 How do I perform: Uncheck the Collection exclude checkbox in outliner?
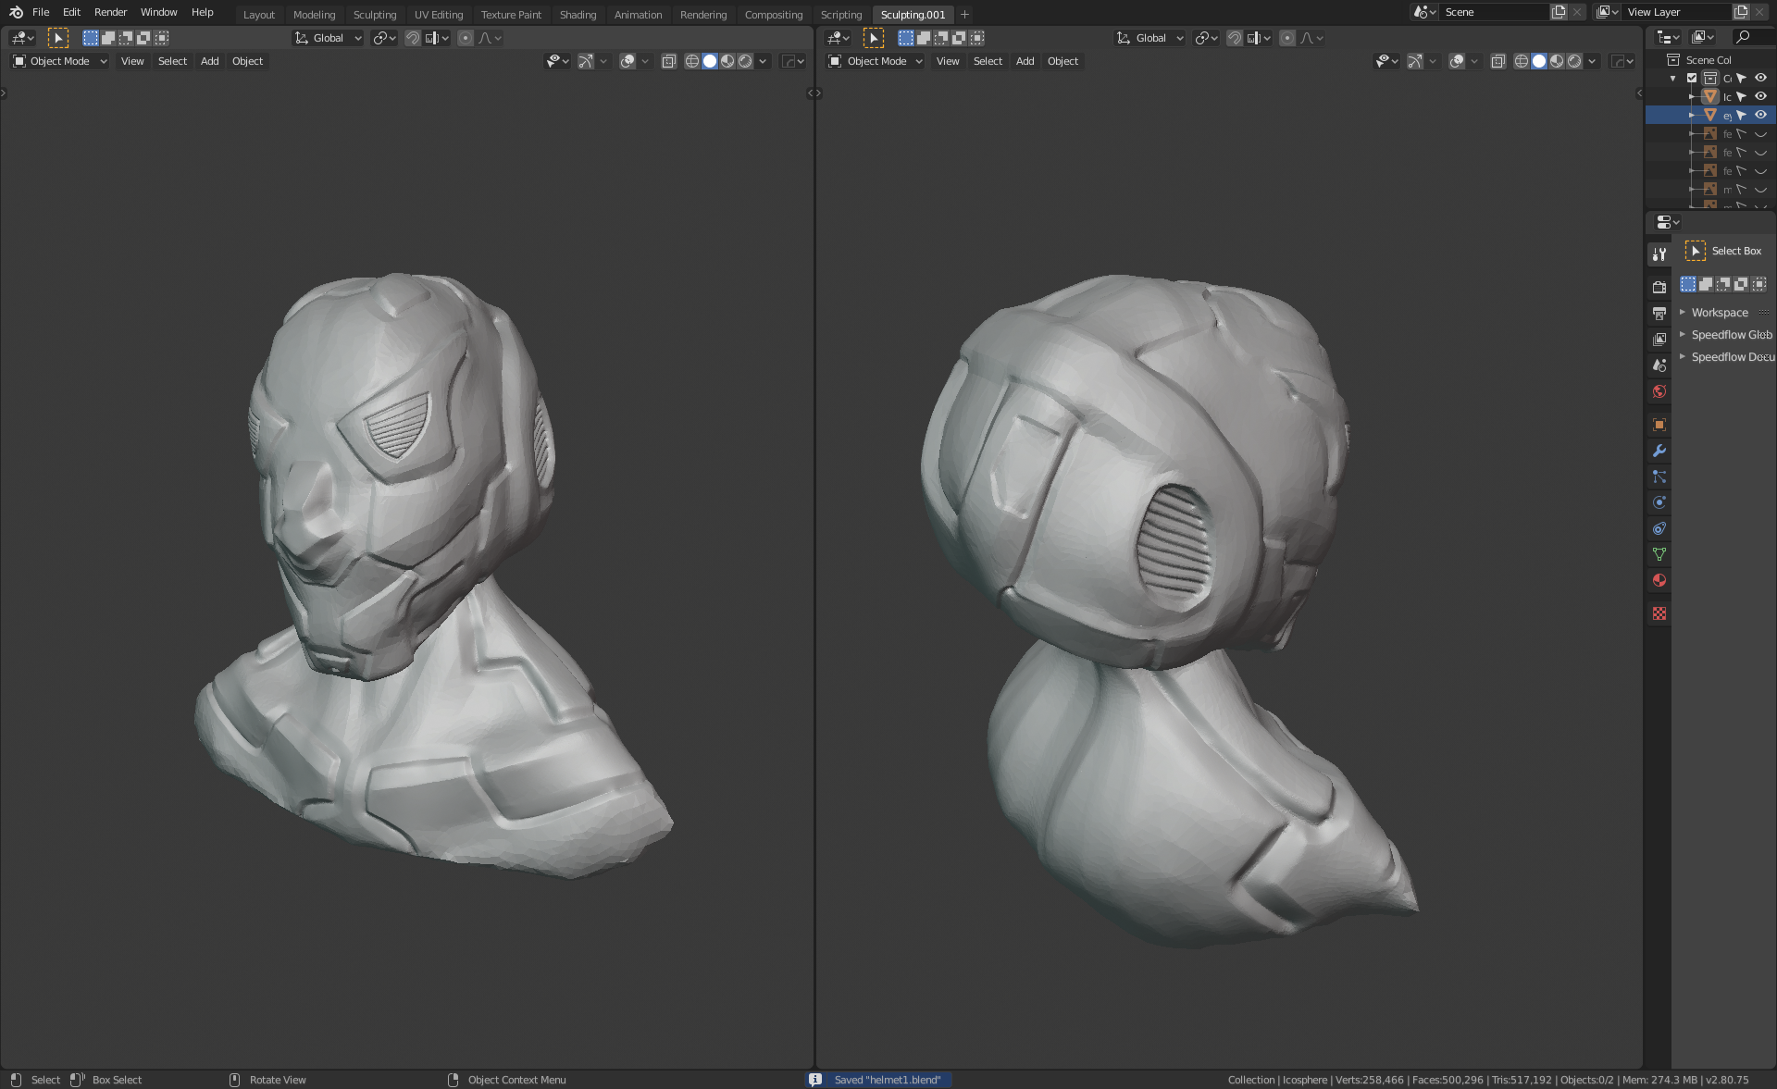click(x=1692, y=79)
